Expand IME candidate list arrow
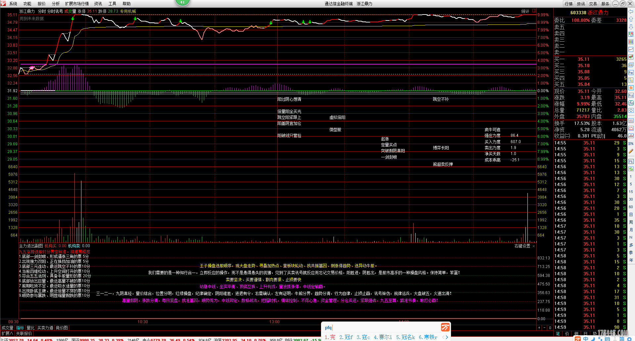This screenshot has height=341, width=635. coord(447,337)
